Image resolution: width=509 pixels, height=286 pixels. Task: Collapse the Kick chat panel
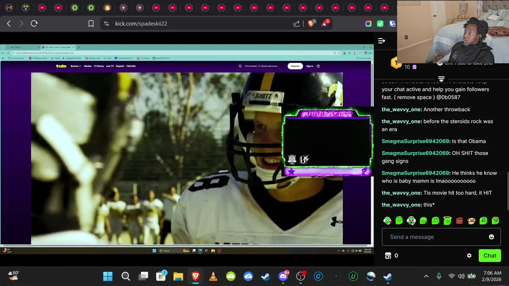[381, 41]
